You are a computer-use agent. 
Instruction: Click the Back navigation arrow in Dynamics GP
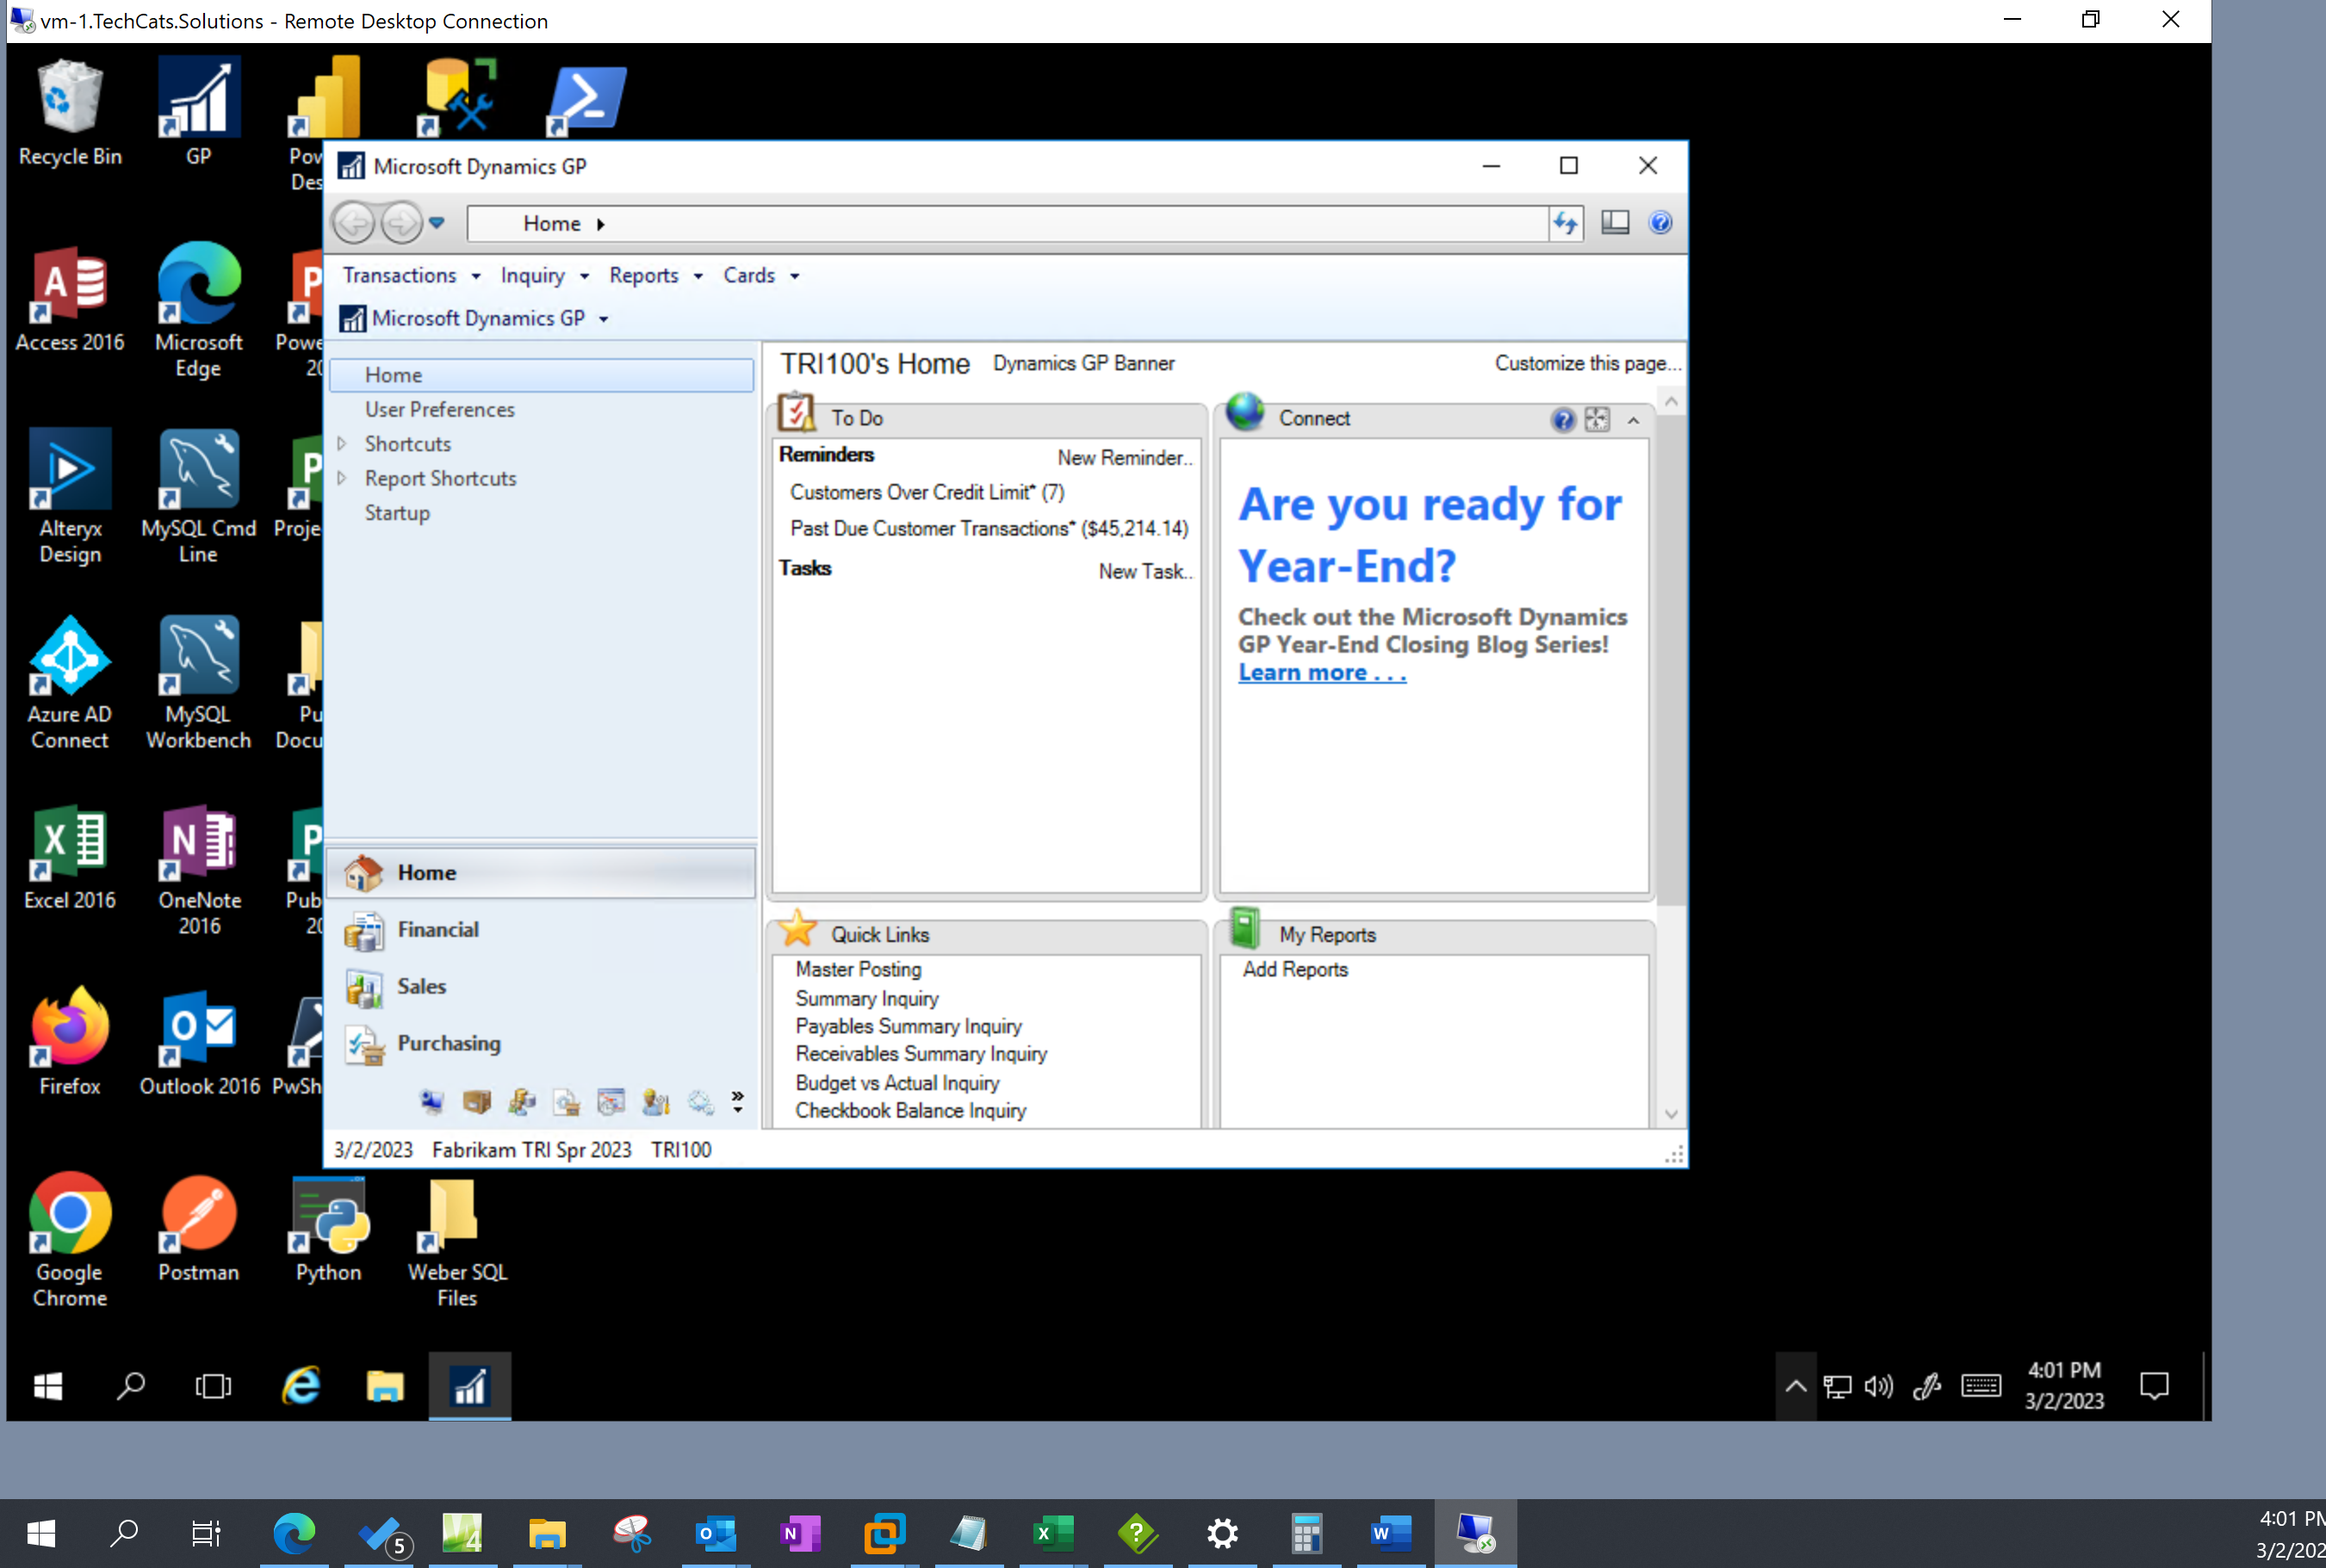coord(354,223)
